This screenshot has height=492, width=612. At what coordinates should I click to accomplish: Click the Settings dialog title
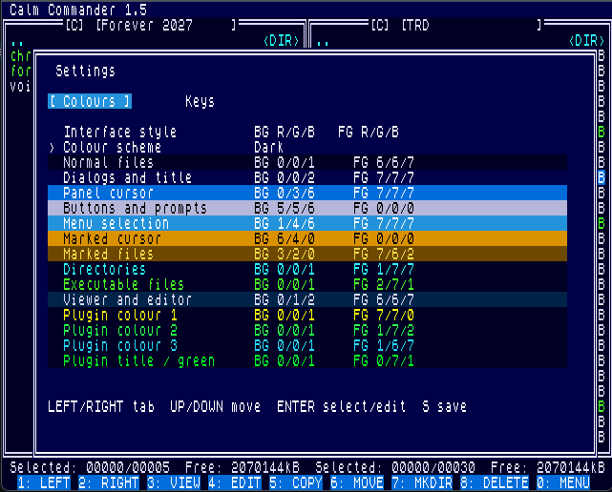86,71
